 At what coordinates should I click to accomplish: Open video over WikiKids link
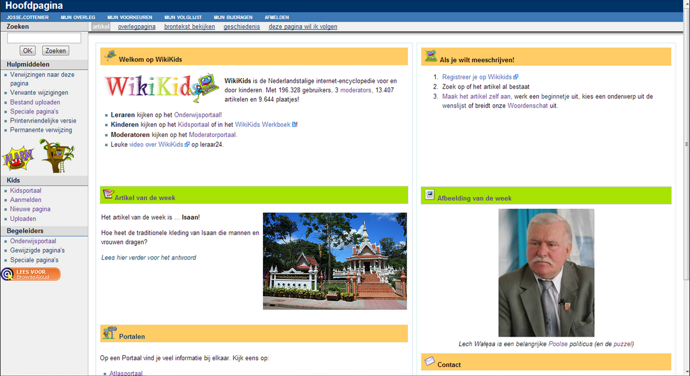click(x=156, y=144)
